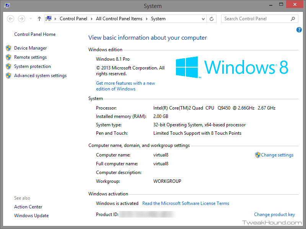Image resolution: width=306 pixels, height=229 pixels.
Task: Click the System window icon in title bar
Action: click(x=7, y=5)
